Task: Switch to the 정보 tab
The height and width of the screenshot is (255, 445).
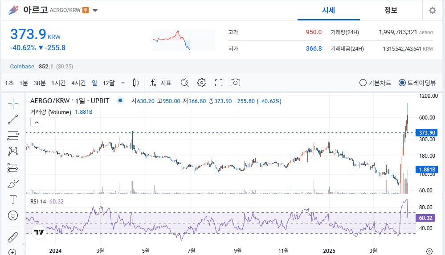Action: click(391, 10)
